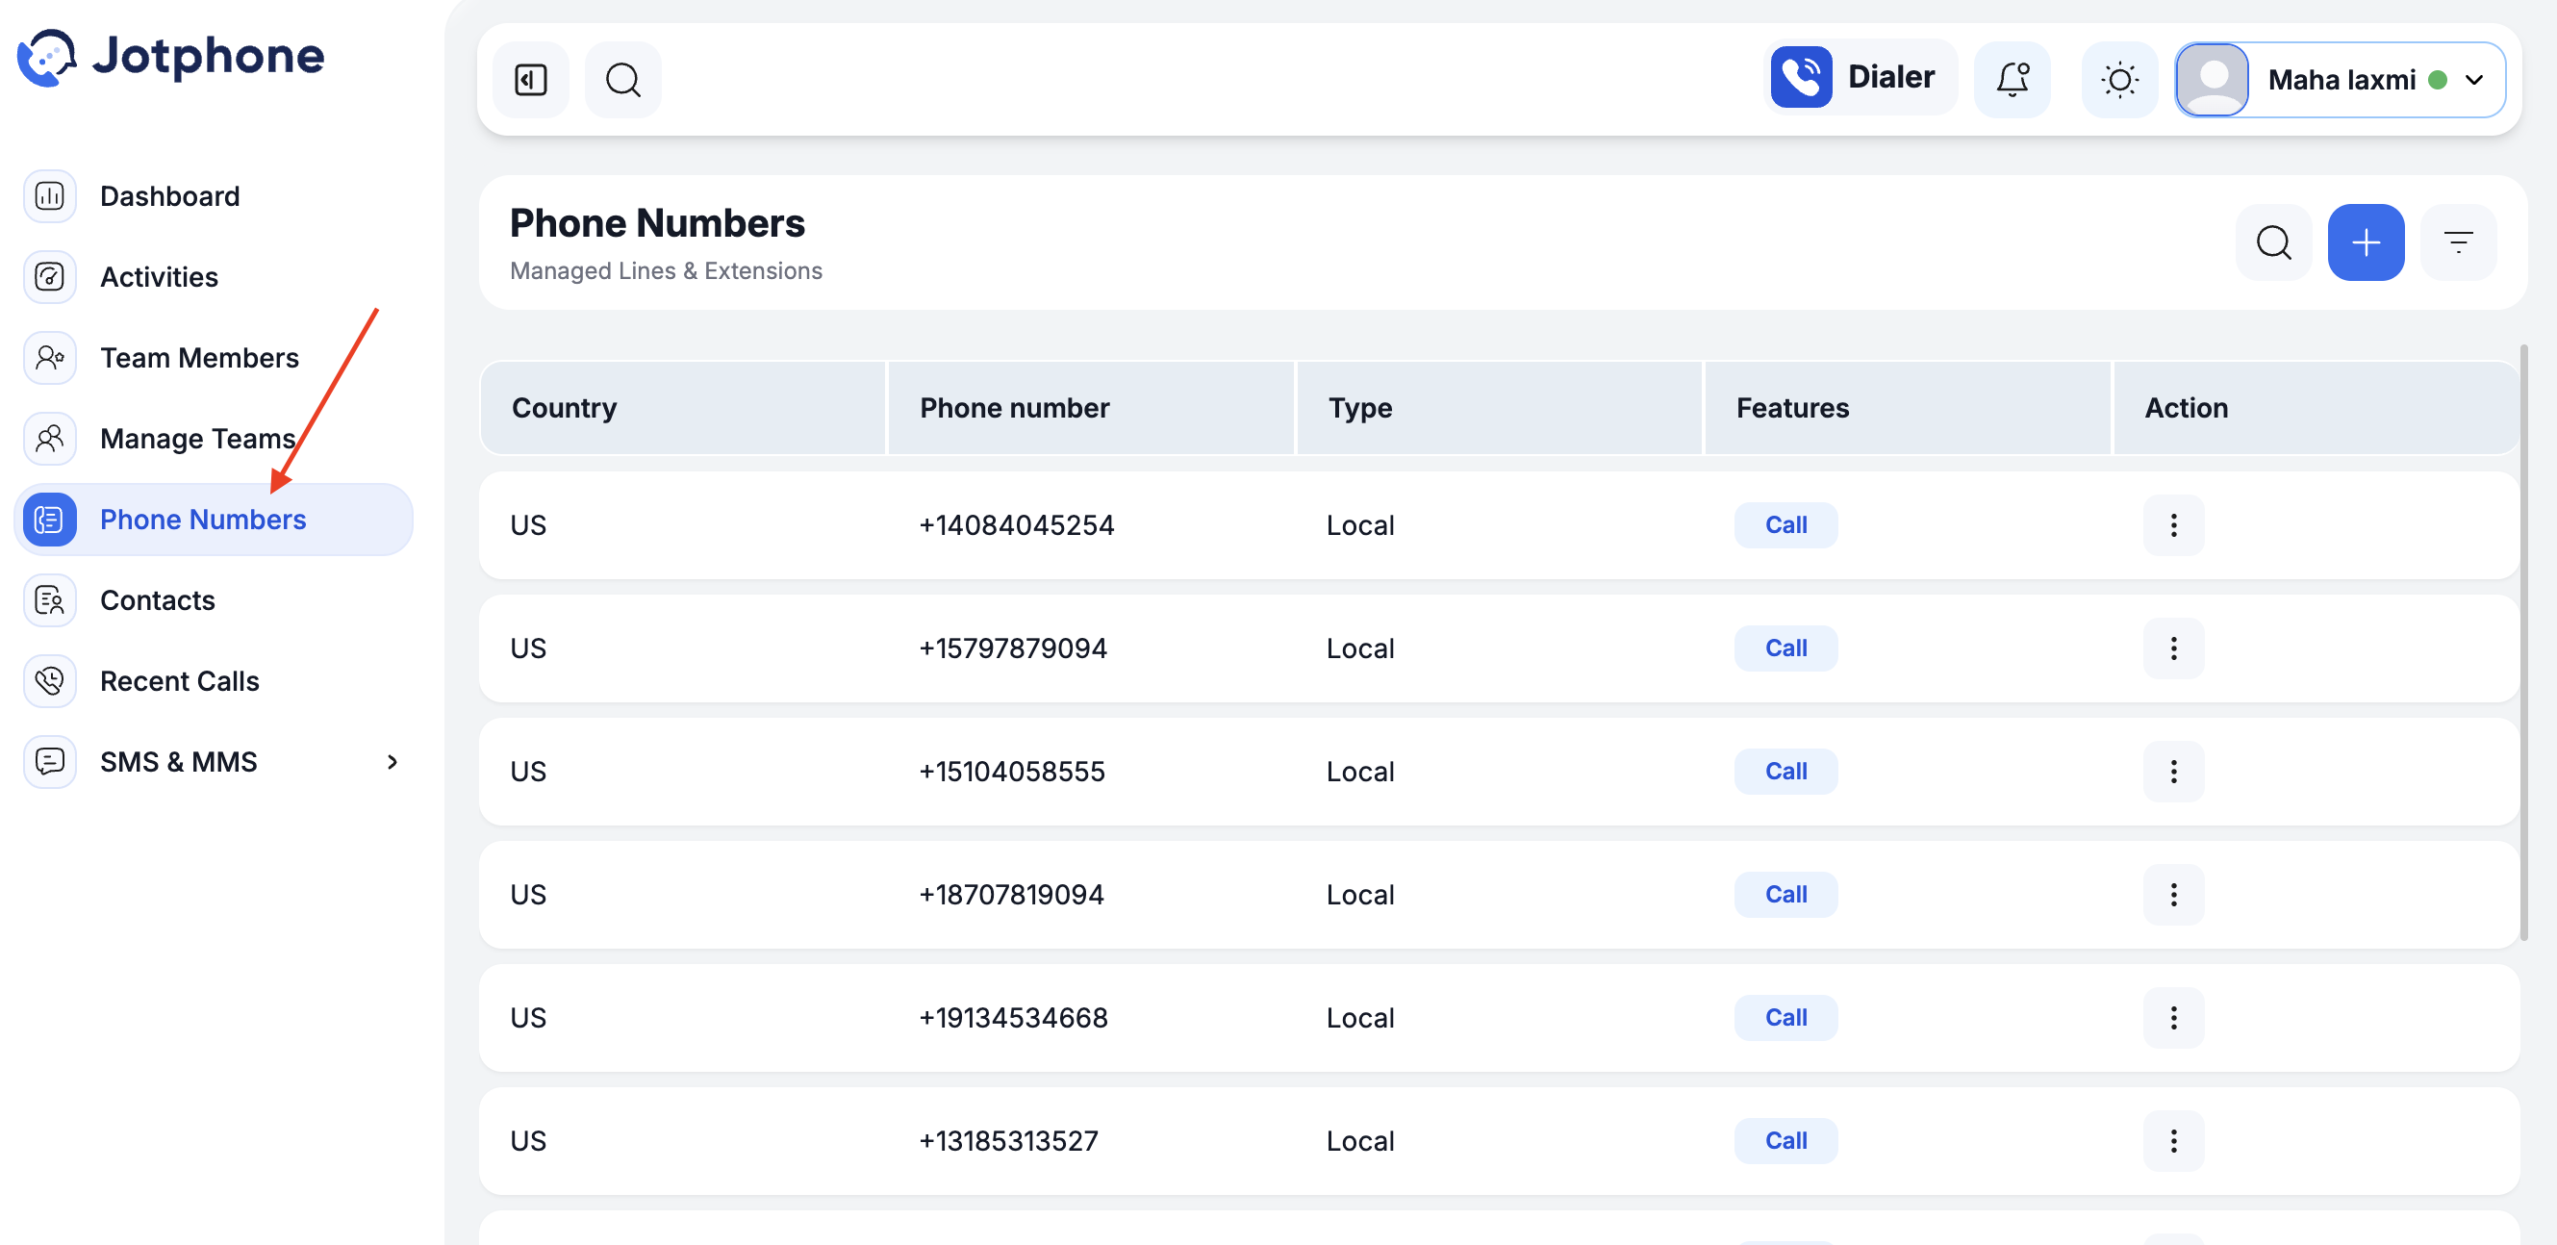
Task: Open Activities page
Action: [215, 276]
